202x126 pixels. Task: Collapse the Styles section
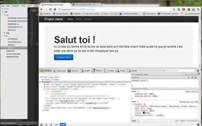133,78
